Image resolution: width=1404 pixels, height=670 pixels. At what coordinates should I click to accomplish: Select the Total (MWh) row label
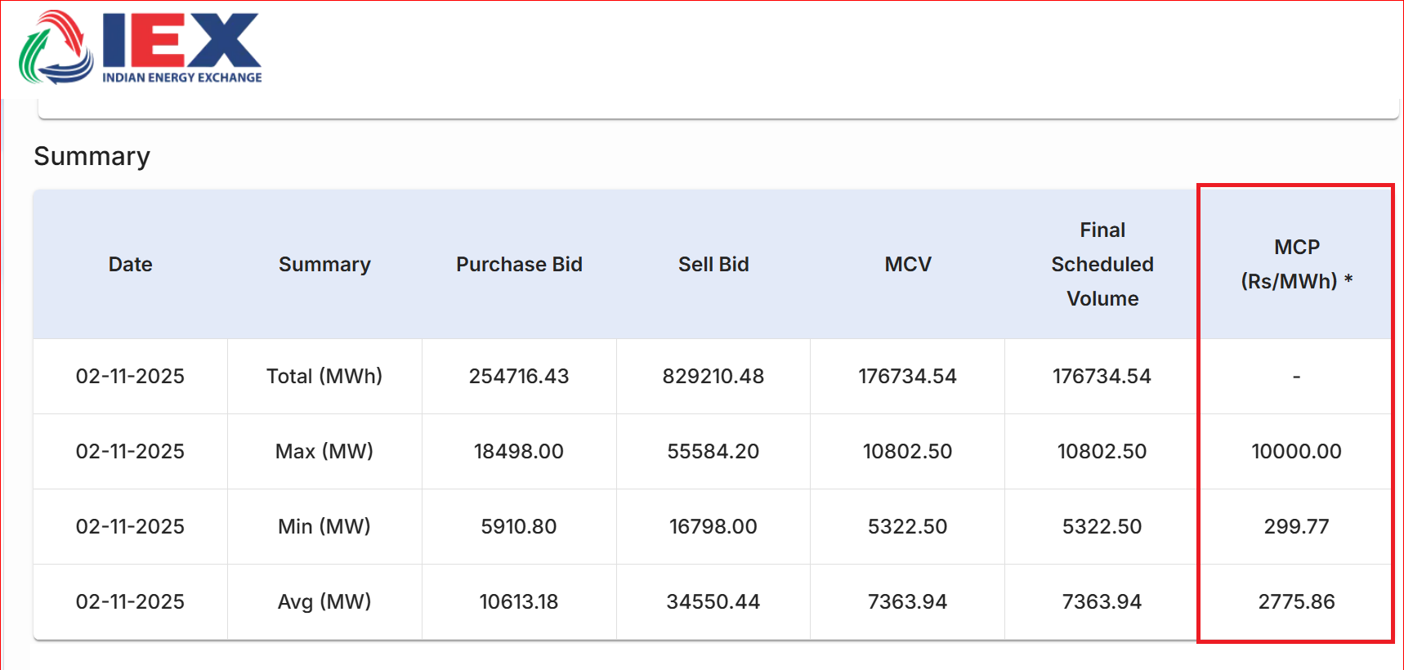(x=324, y=376)
